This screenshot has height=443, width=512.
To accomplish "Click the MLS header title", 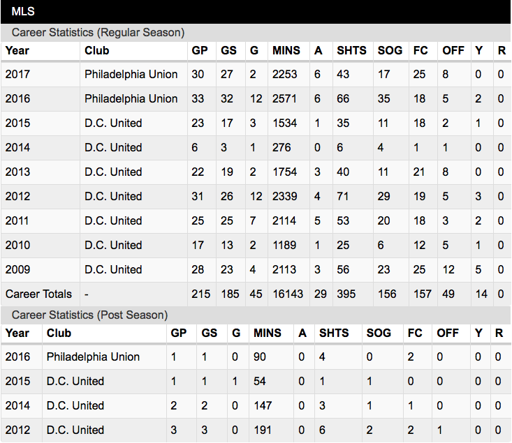I will point(23,11).
